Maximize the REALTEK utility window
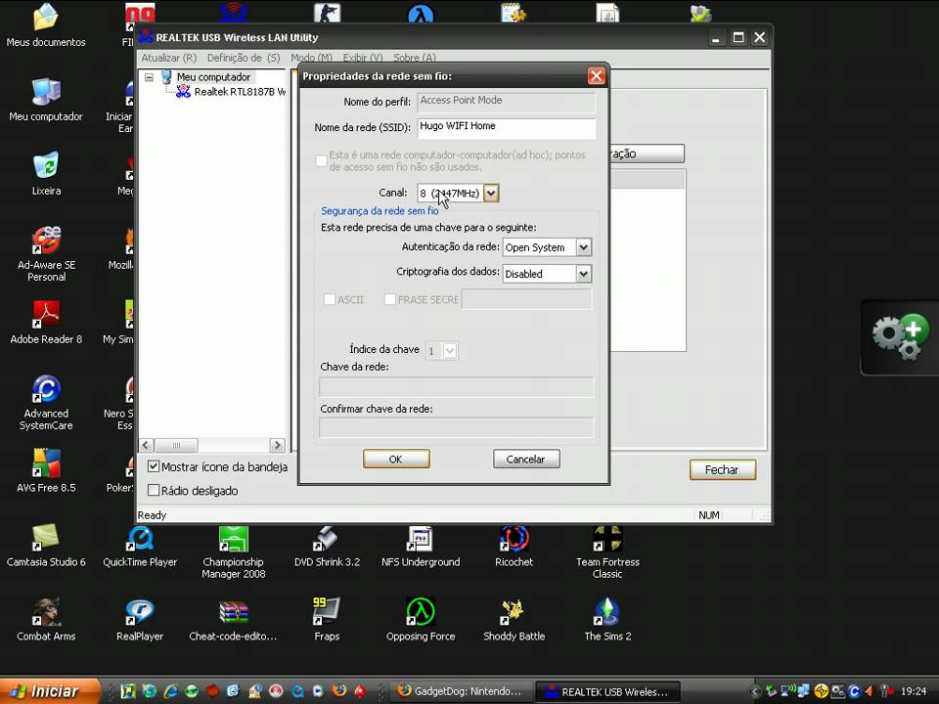939x704 pixels. coord(738,38)
